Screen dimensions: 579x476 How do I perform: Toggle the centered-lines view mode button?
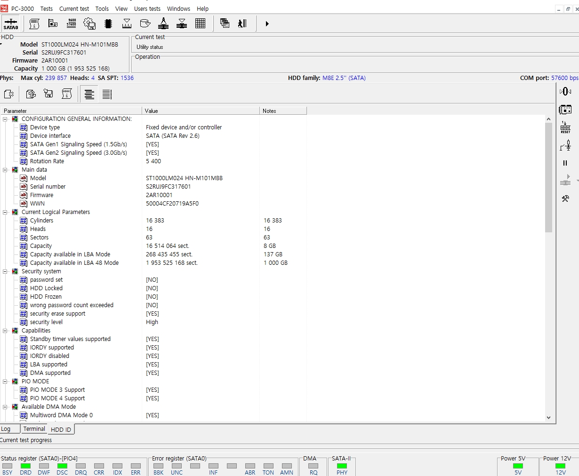89,95
